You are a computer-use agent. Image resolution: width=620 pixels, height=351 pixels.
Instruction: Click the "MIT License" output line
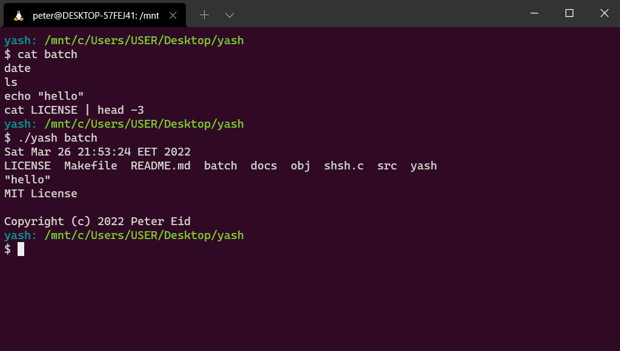pos(41,194)
